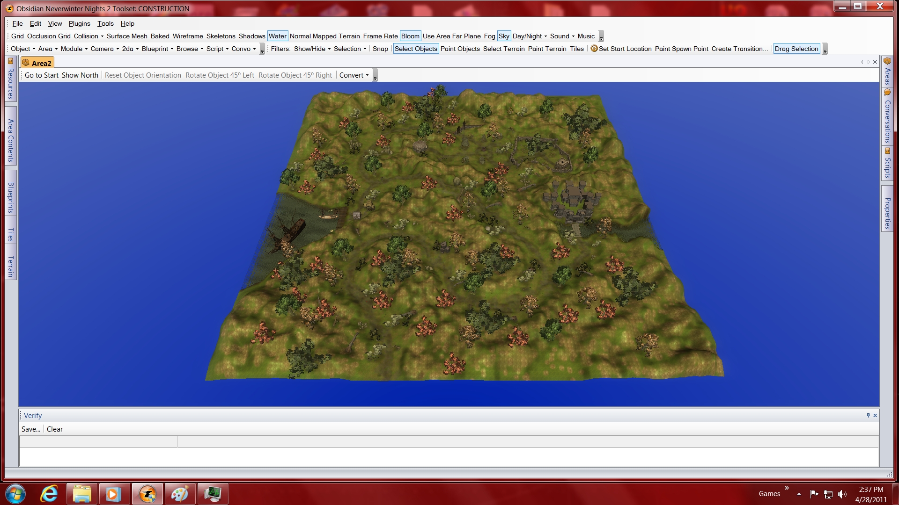
Task: Expand the Day/Night dropdown
Action: [530, 36]
